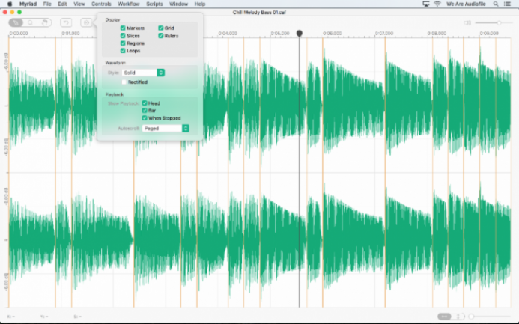Disable the Slices display checkbox
Image resolution: width=519 pixels, height=324 pixels.
(x=123, y=36)
